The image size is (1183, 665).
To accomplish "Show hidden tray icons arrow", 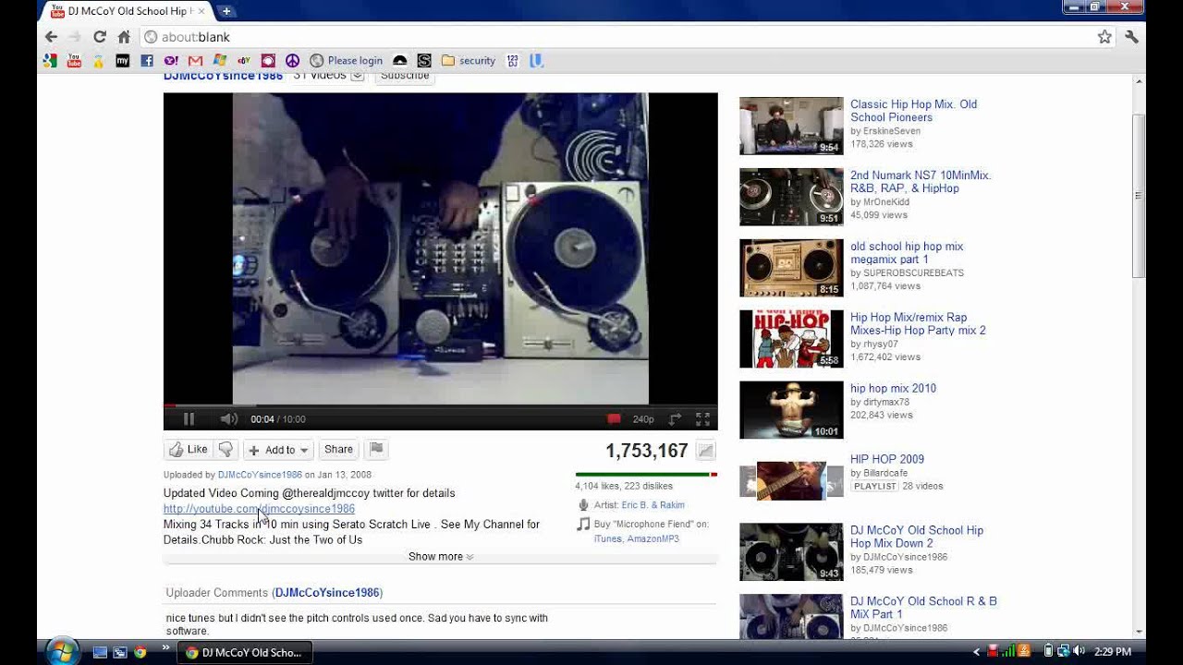I will click(977, 652).
